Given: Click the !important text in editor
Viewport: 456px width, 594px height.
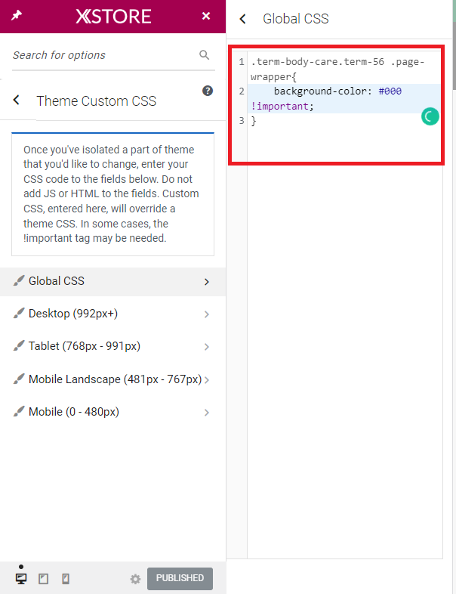Looking at the screenshot, I should coord(279,106).
